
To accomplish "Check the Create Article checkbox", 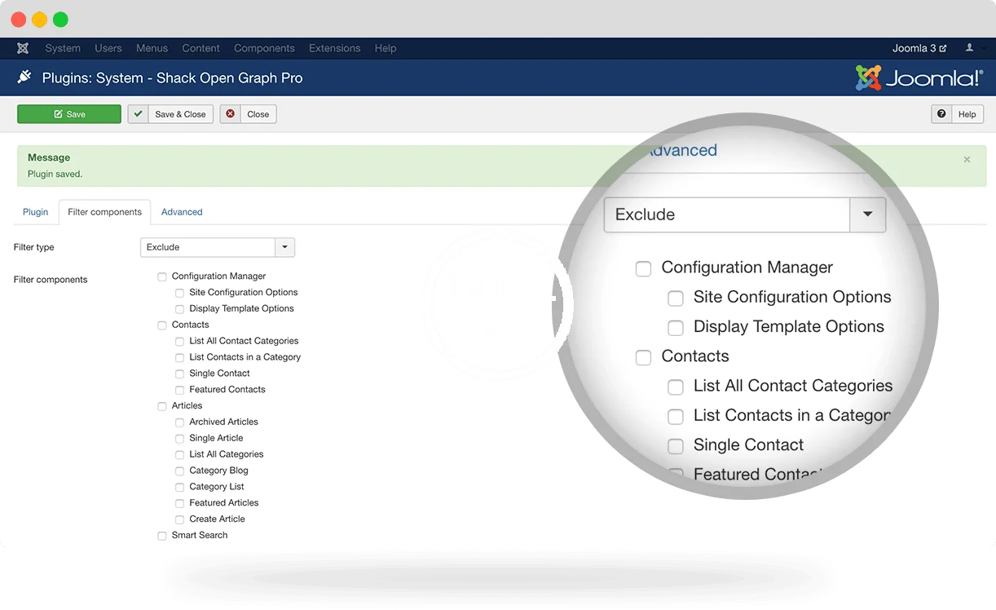I will 180,520.
